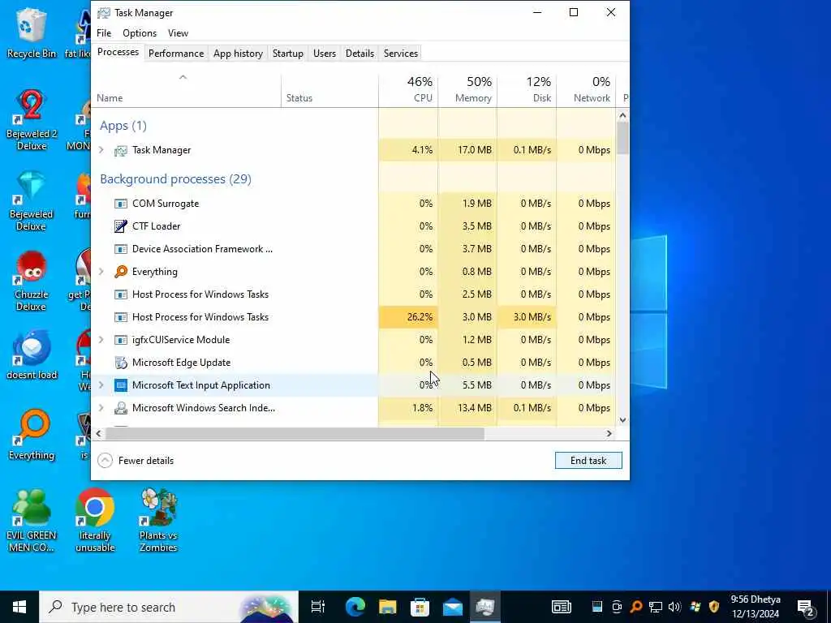Expand the Task Manager app row
The image size is (831, 623).
click(101, 150)
